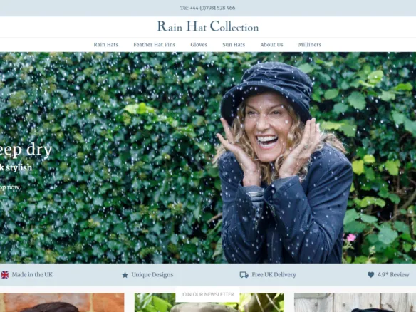
Task: Open the middle product thumbnail below the banner
Action: coord(209,303)
